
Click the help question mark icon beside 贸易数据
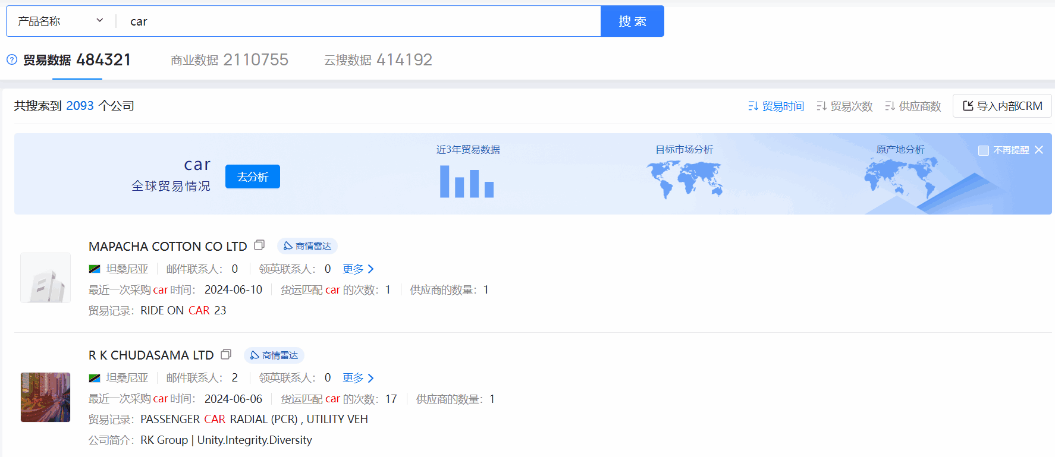[12, 59]
